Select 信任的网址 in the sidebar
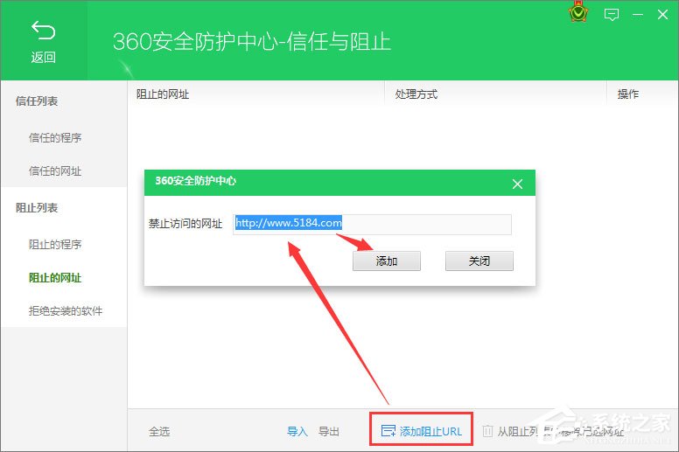Image resolution: width=679 pixels, height=452 pixels. click(55, 171)
